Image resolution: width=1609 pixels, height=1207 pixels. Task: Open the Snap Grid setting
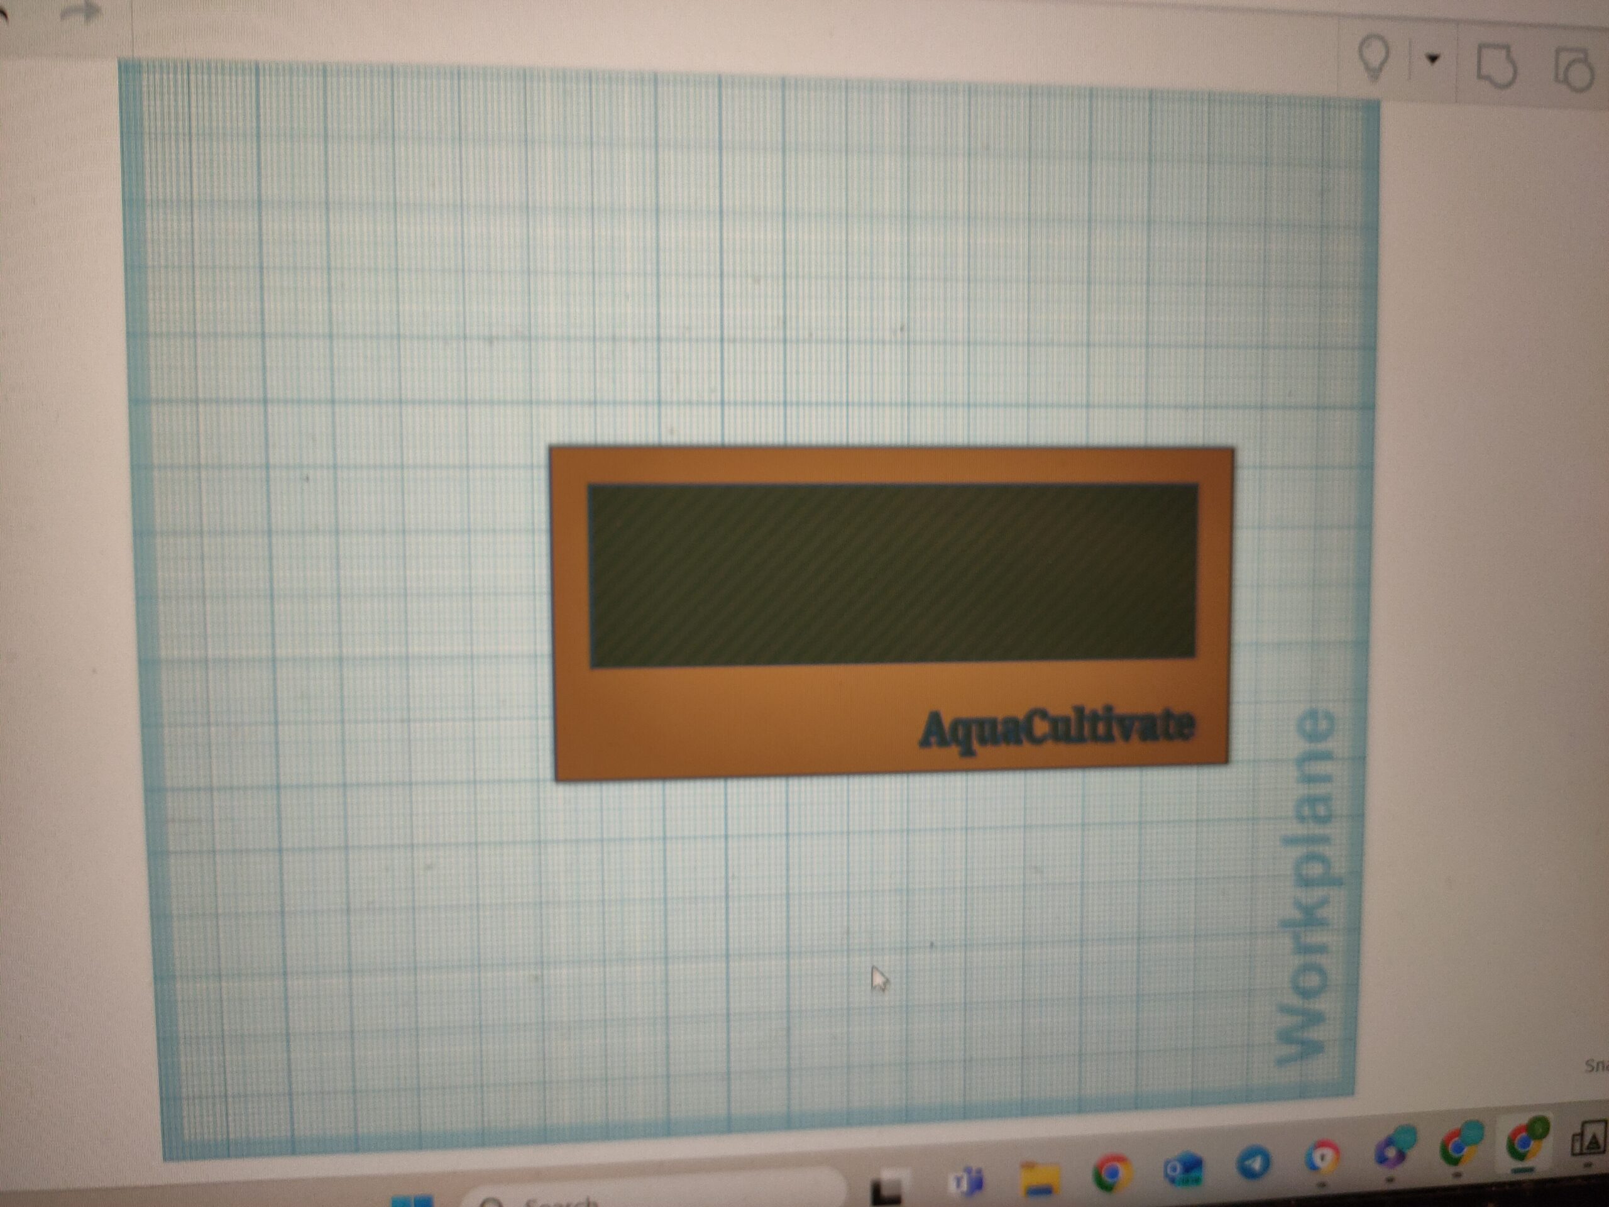pyautogui.click(x=1596, y=1066)
